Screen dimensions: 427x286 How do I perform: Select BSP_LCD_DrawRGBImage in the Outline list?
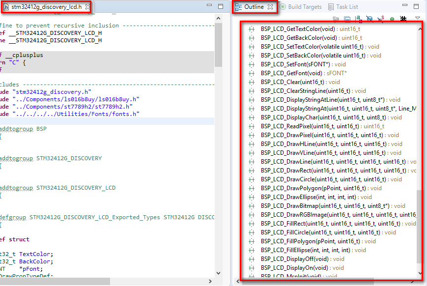click(x=338, y=215)
